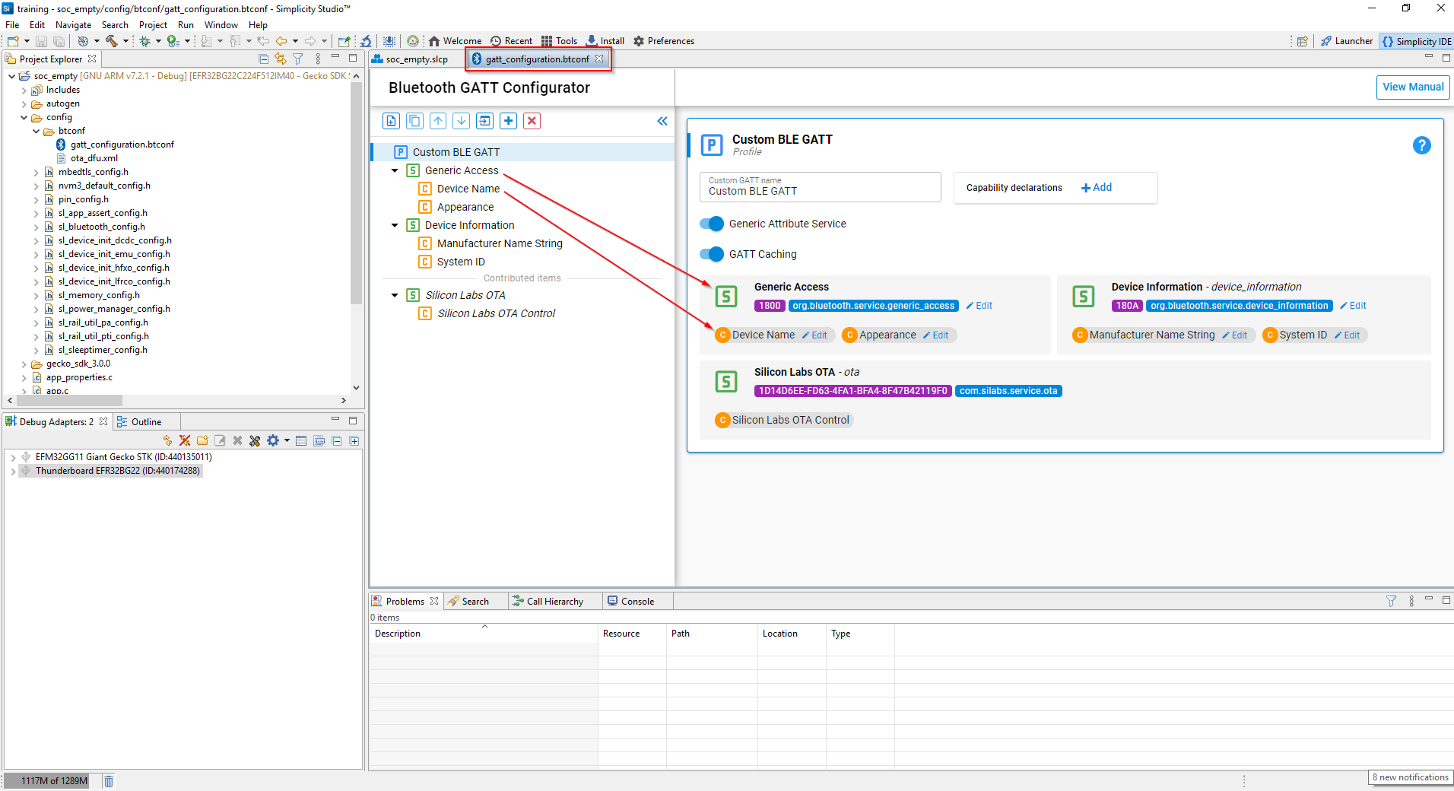Image resolution: width=1454 pixels, height=791 pixels.
Task: Collapse the config folder in Project Explorer
Action: [24, 117]
